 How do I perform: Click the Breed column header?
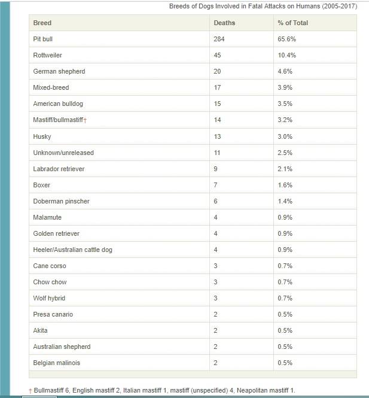coord(42,23)
